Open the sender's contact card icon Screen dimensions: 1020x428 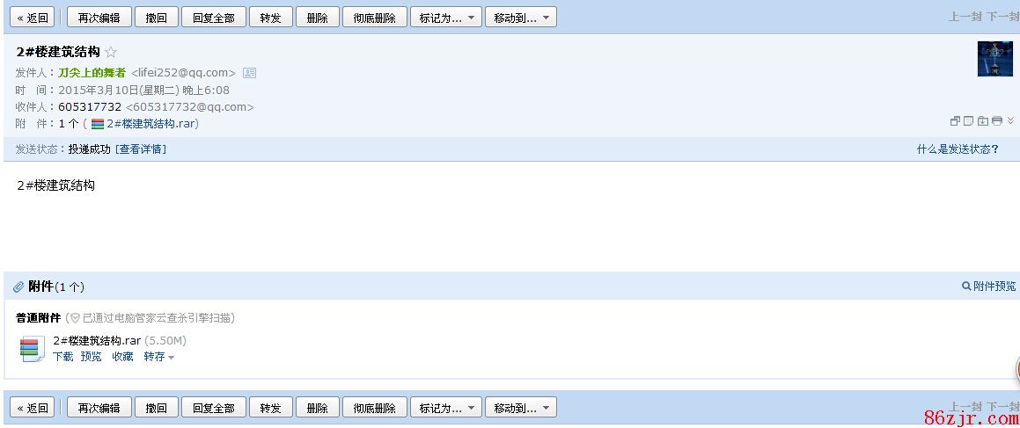(249, 73)
